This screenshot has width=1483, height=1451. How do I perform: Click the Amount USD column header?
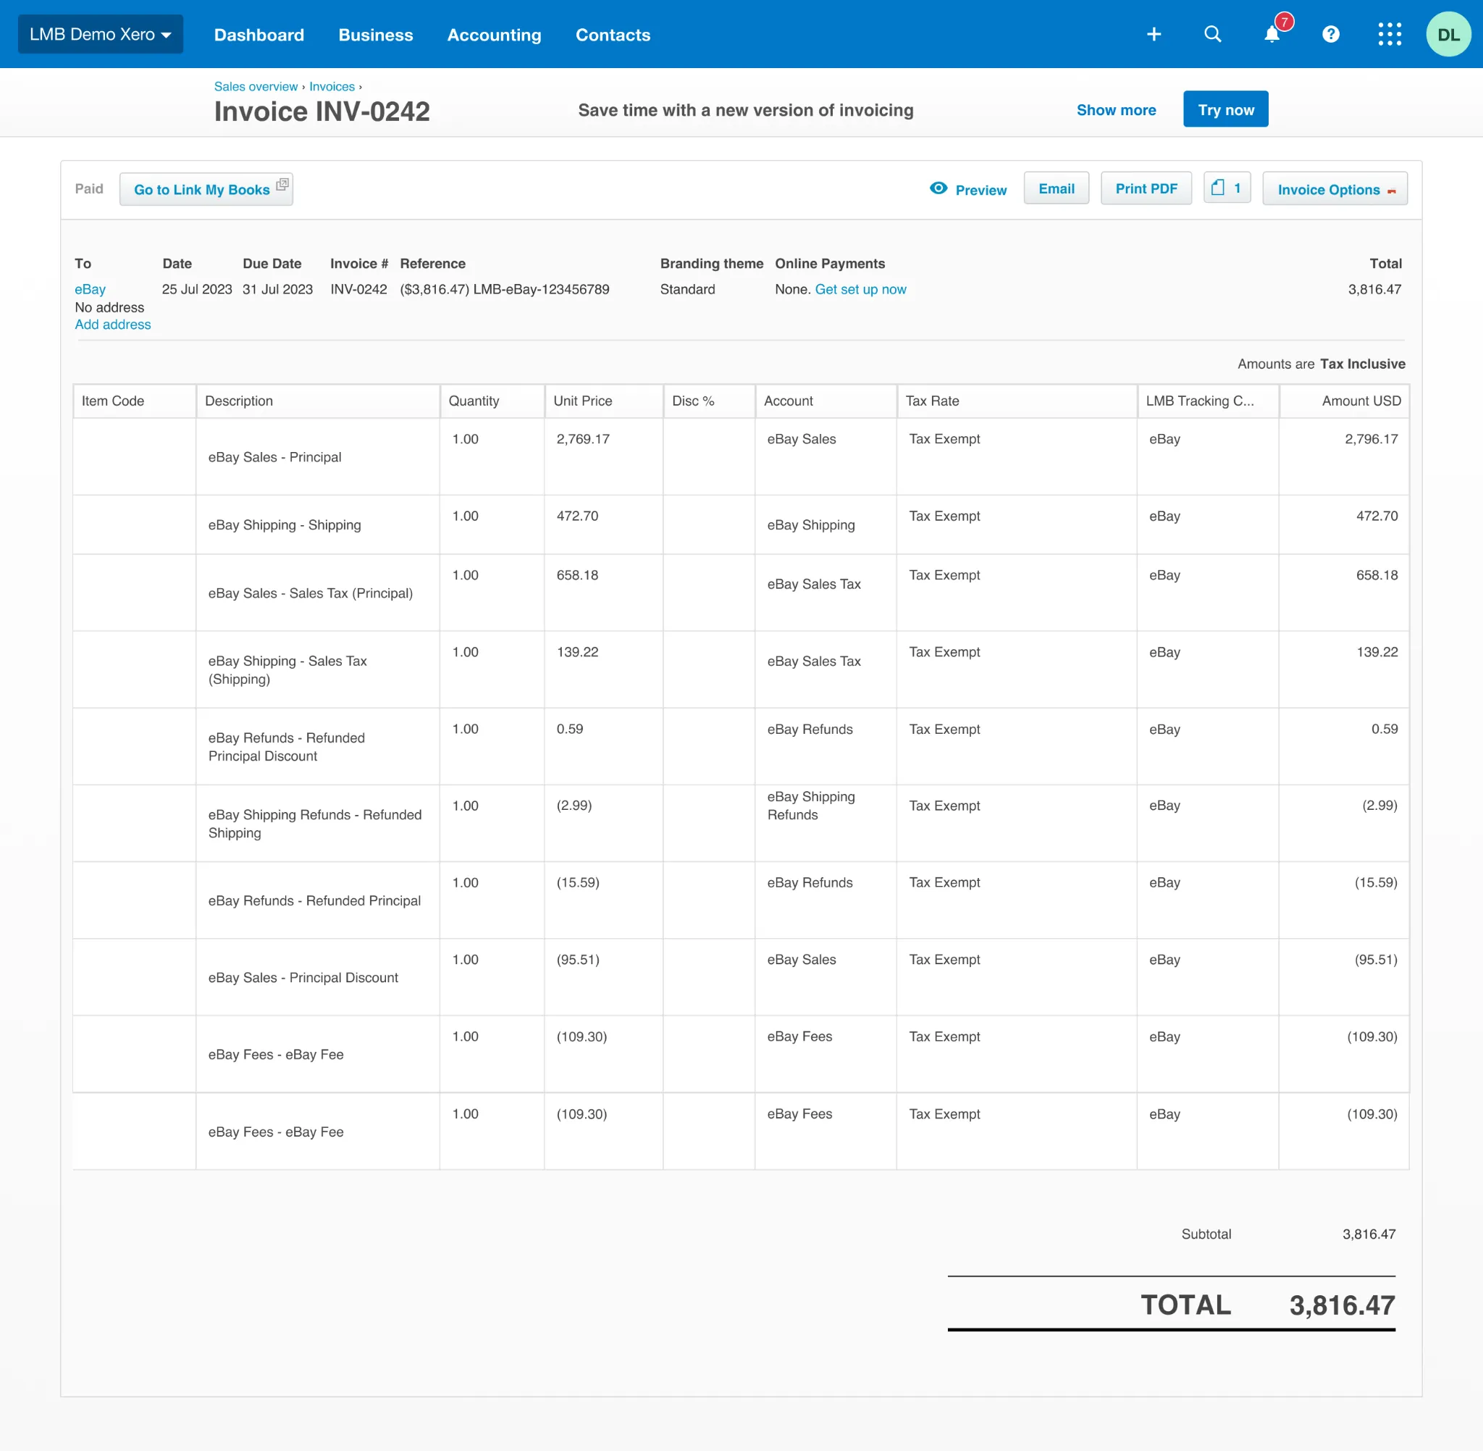[x=1345, y=401]
